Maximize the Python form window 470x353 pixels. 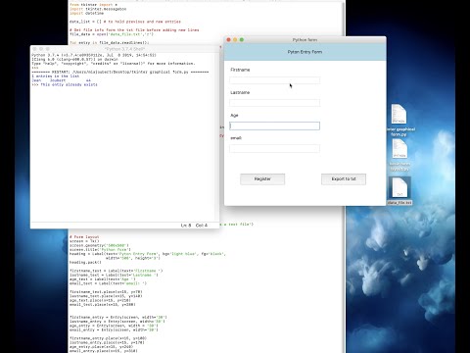(242, 40)
